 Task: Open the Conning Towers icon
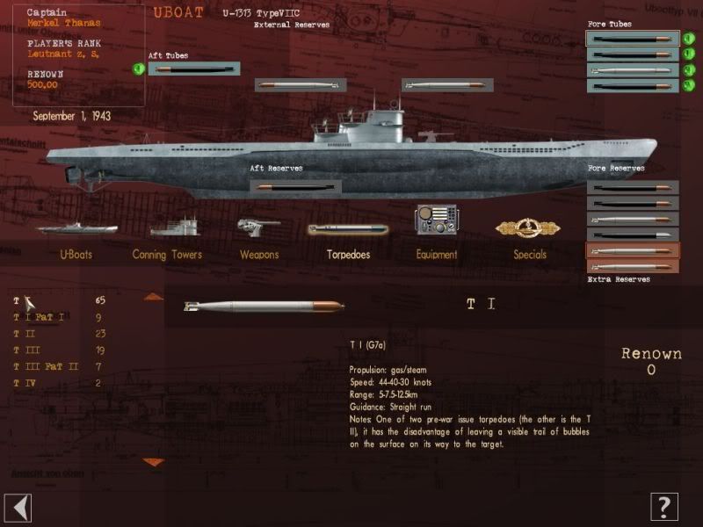coord(175,227)
